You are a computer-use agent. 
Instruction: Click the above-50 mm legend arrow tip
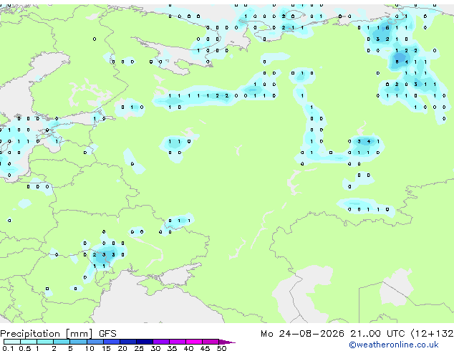[227, 342]
